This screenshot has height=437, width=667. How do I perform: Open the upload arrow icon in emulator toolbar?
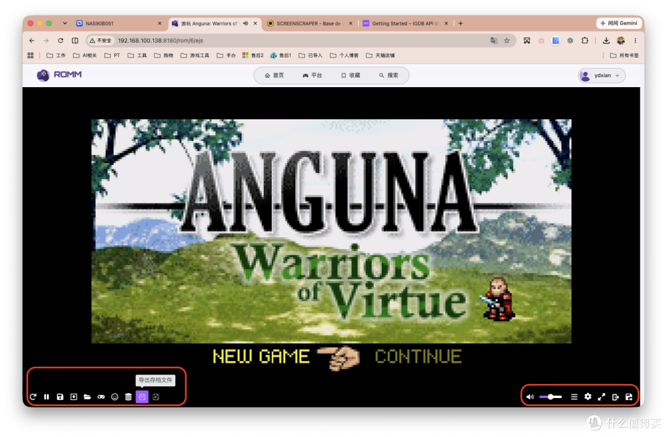pos(73,397)
